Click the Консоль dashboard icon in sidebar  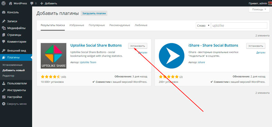4,12
